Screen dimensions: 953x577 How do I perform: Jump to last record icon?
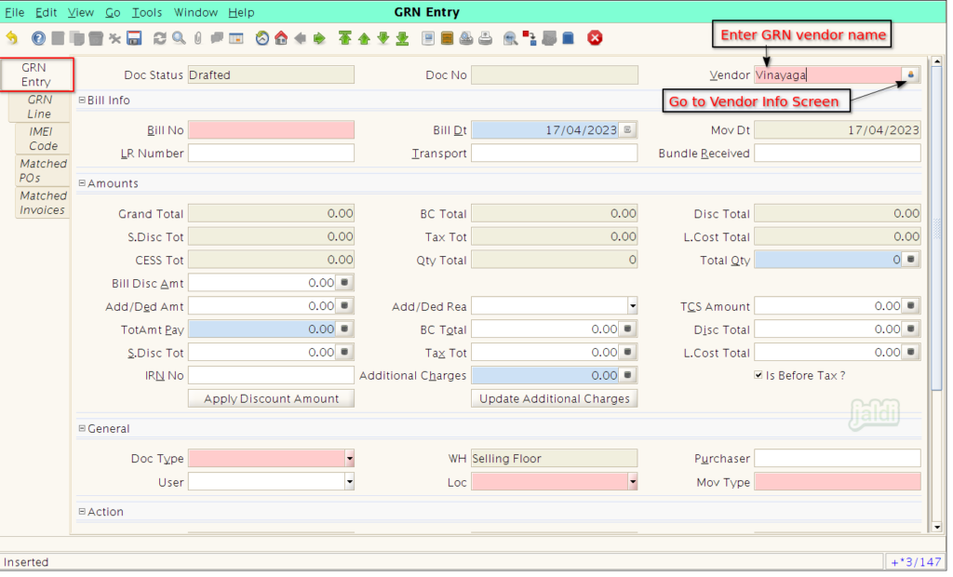402,38
